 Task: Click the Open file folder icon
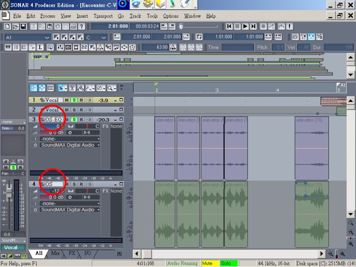coord(15,27)
